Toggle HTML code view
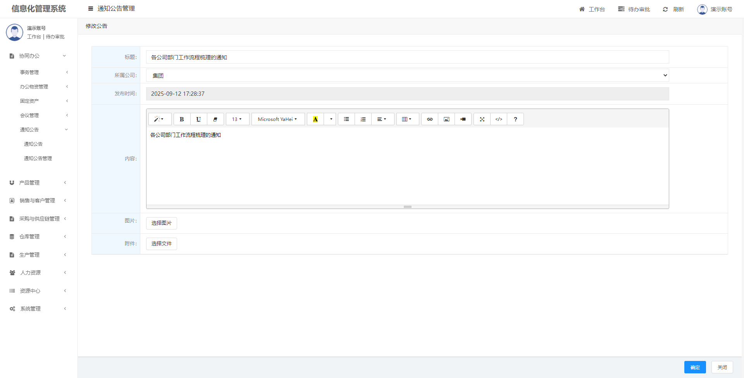 [499, 119]
